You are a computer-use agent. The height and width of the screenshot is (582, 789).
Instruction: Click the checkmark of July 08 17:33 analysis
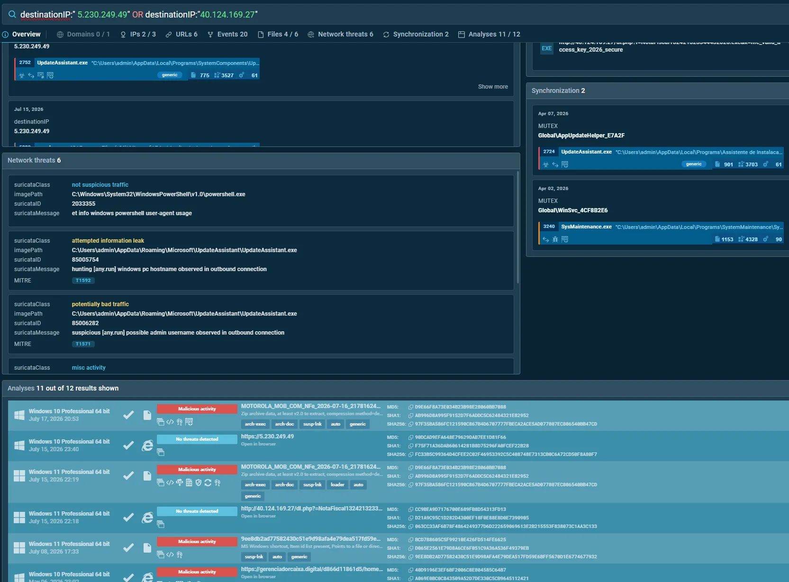click(x=128, y=548)
